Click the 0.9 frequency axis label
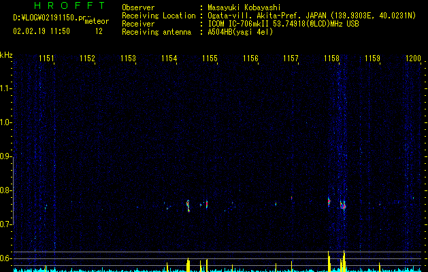The height and width of the screenshot is (272, 428). pyautogui.click(x=5, y=156)
